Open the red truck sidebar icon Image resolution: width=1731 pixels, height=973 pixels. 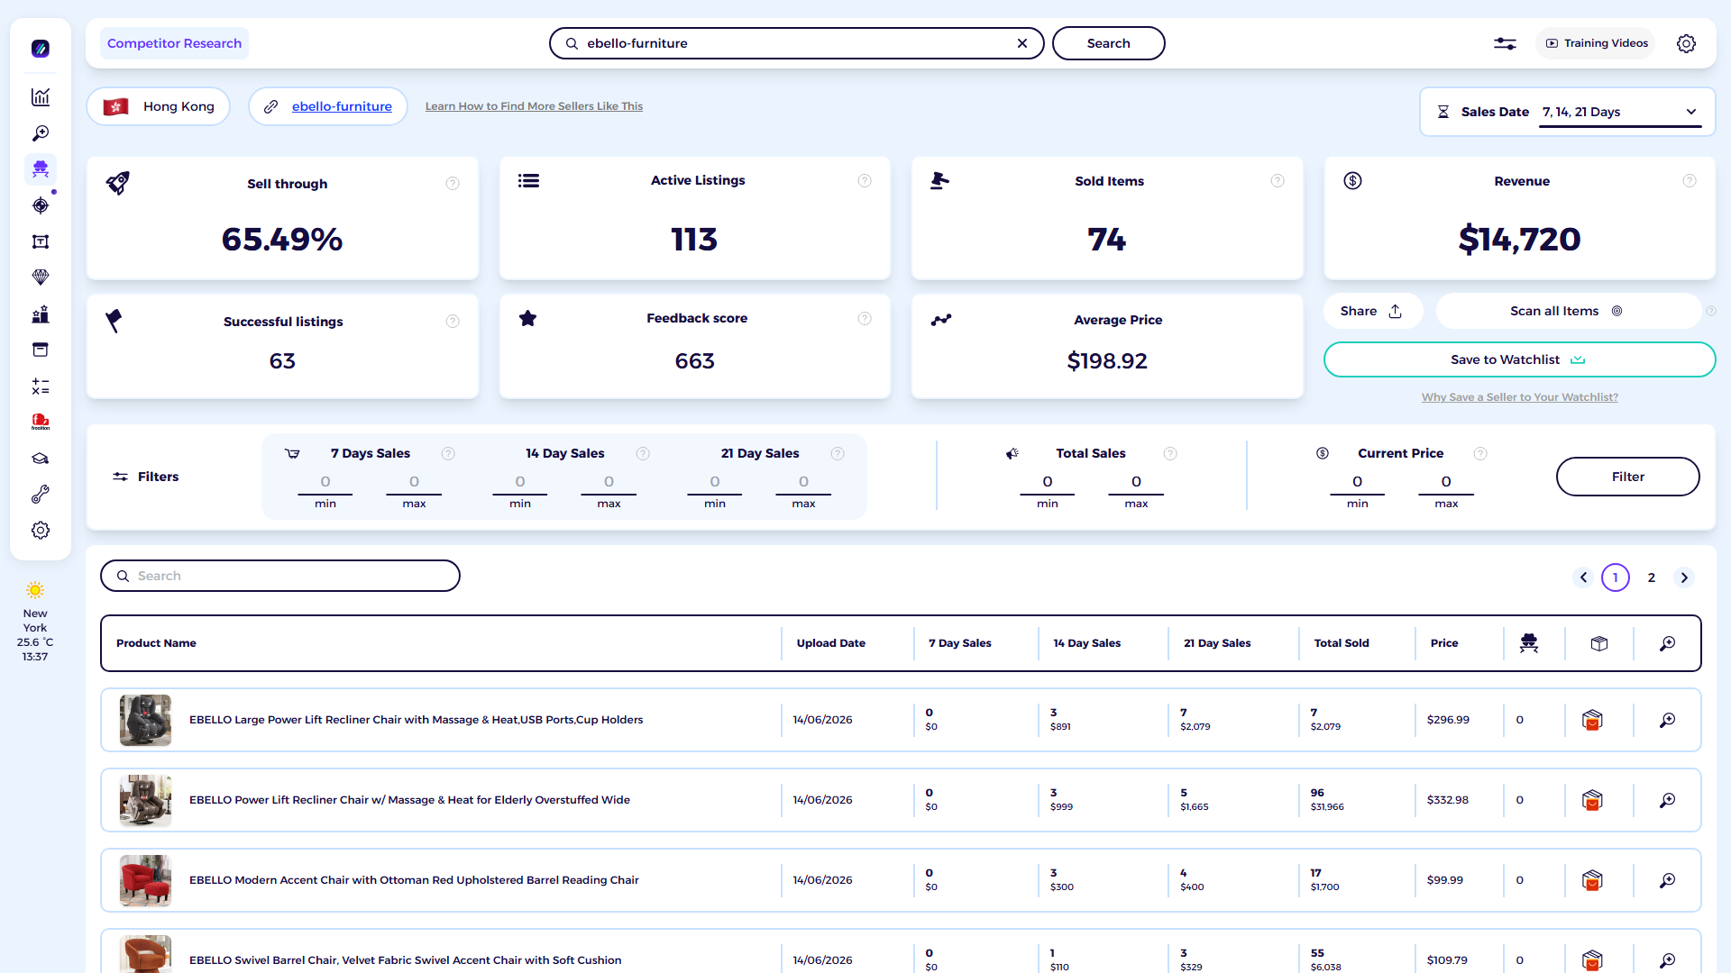pos(41,422)
